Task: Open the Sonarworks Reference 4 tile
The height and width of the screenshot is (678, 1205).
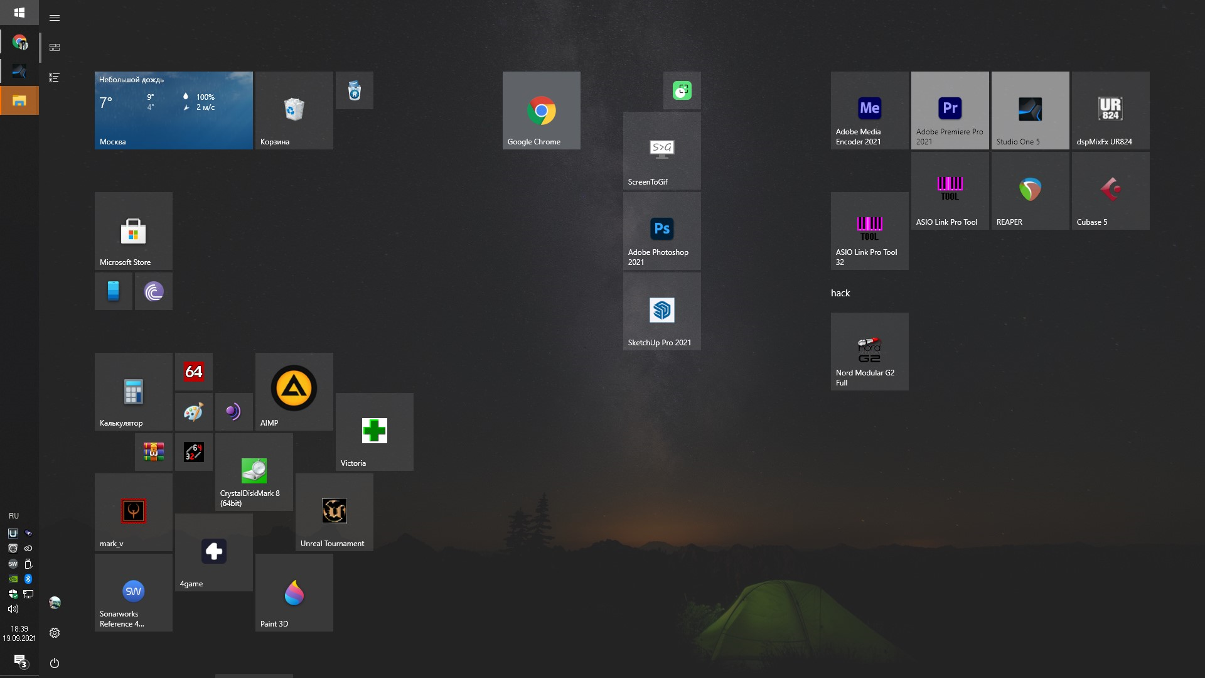Action: tap(133, 593)
